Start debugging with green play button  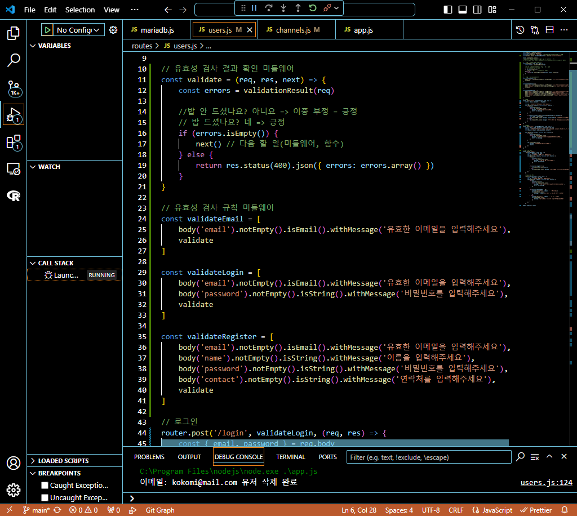pos(47,30)
